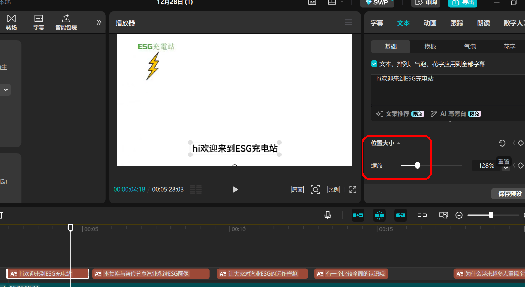525x287 pixels.
Task: Switch to the 动画 animation tab
Action: pyautogui.click(x=430, y=23)
